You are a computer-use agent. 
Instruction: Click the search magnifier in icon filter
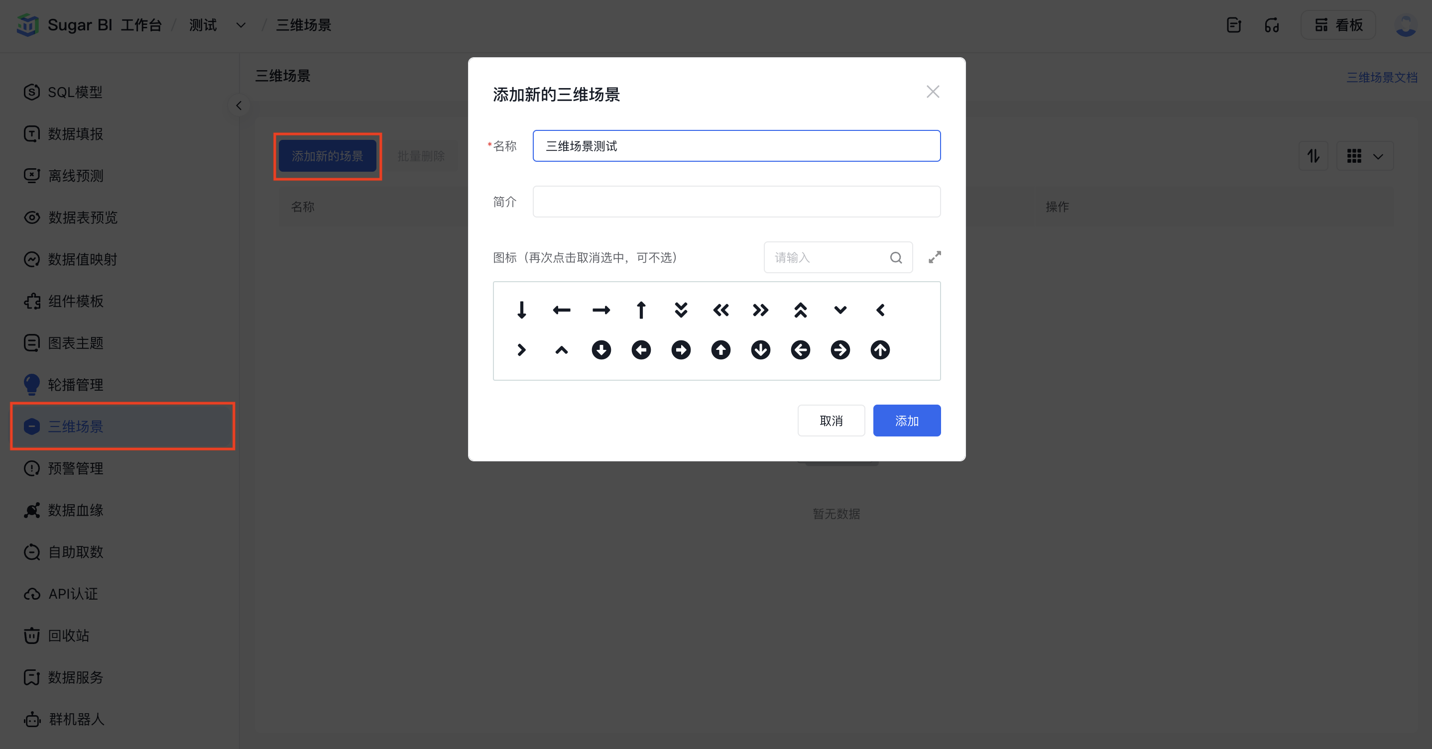[x=896, y=257]
